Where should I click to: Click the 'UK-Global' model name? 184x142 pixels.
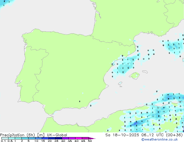[57, 135]
